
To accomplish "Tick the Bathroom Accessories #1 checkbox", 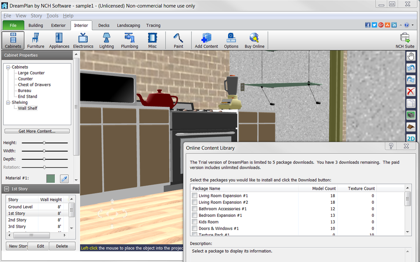I will click(x=195, y=209).
